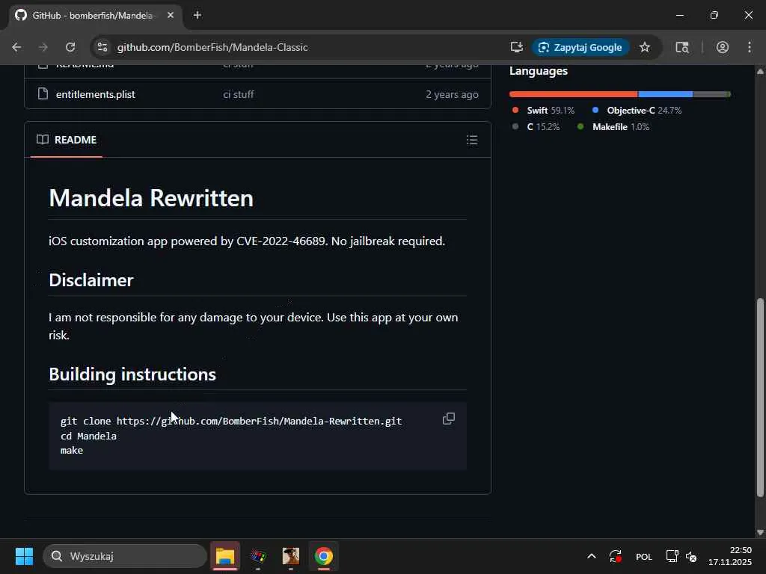Change the POL input language

coord(644,556)
